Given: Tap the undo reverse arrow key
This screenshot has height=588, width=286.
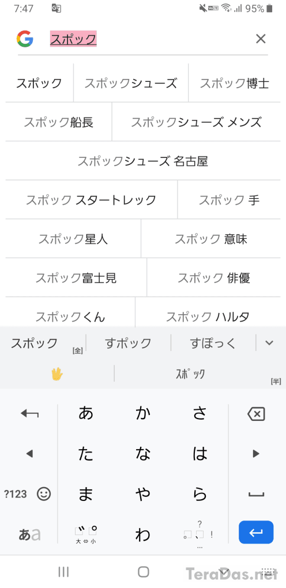Looking at the screenshot, I should 29,414.
